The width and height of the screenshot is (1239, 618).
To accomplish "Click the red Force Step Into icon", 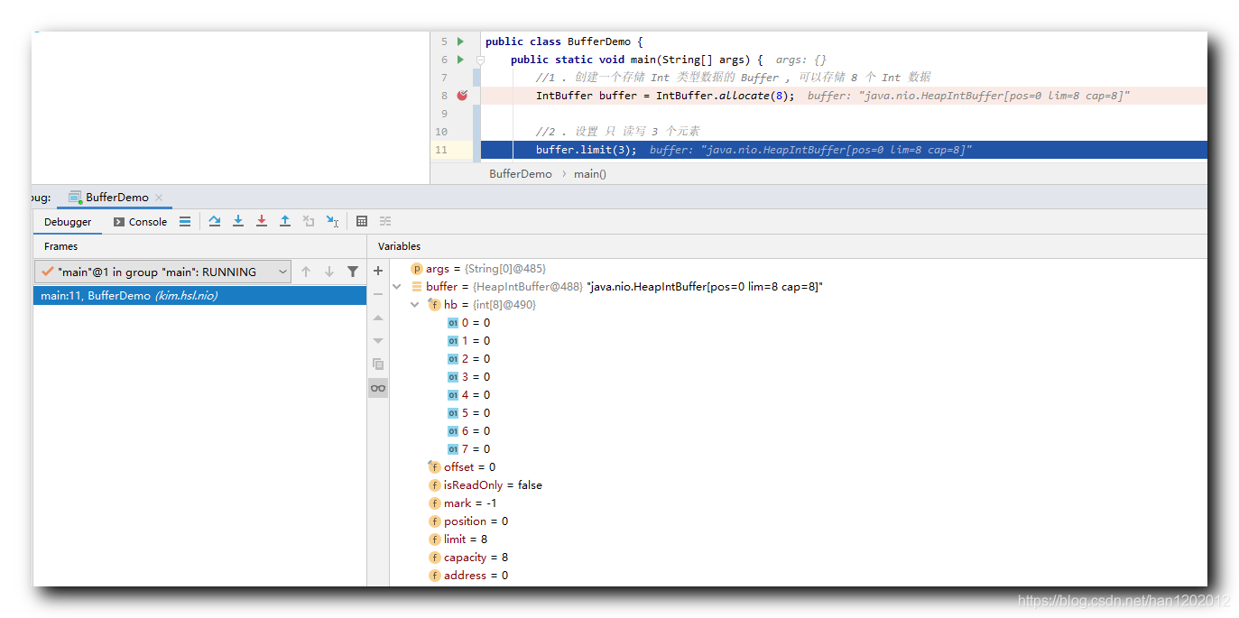I will tap(262, 221).
